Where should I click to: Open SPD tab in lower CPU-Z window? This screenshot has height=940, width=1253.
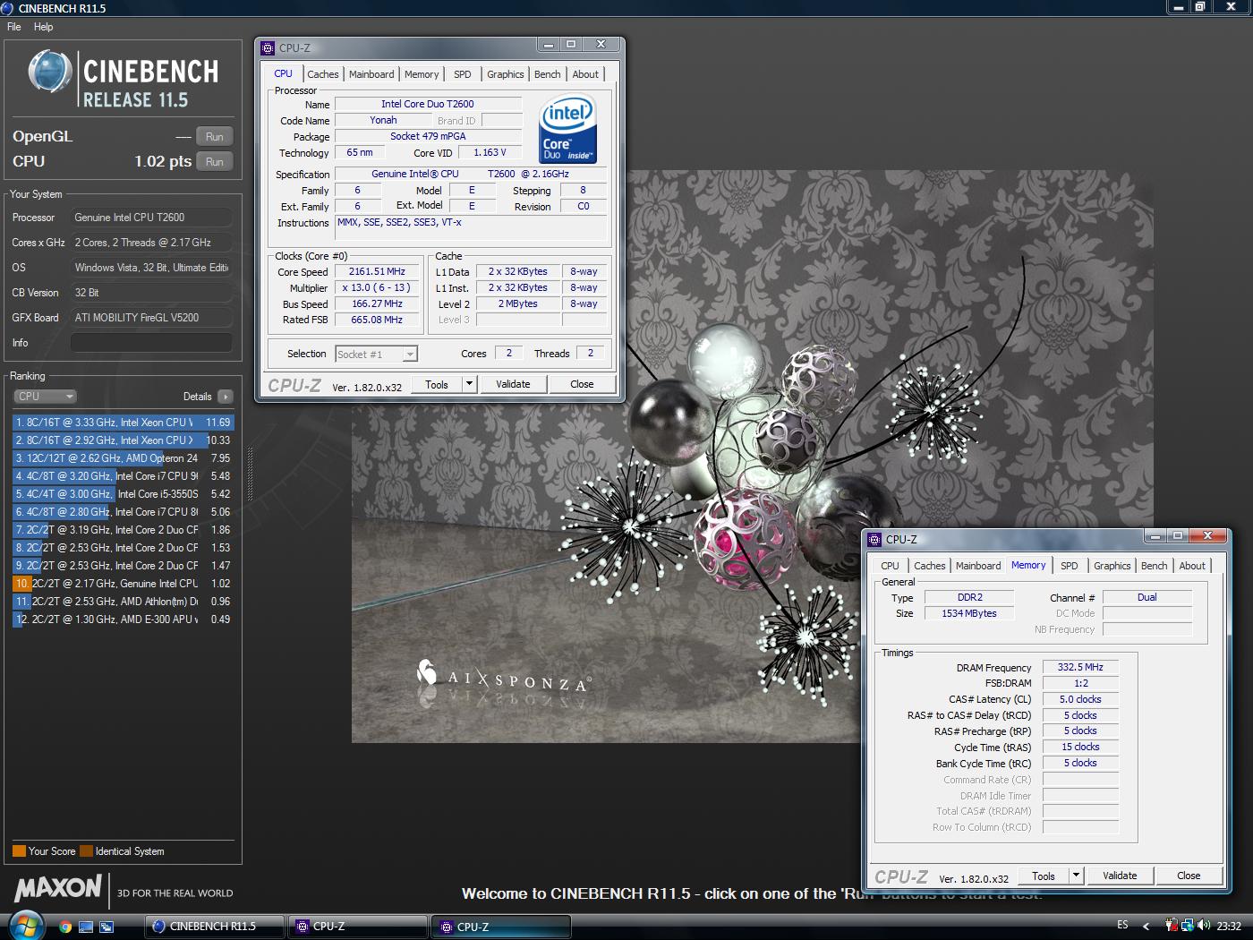pos(1069,566)
